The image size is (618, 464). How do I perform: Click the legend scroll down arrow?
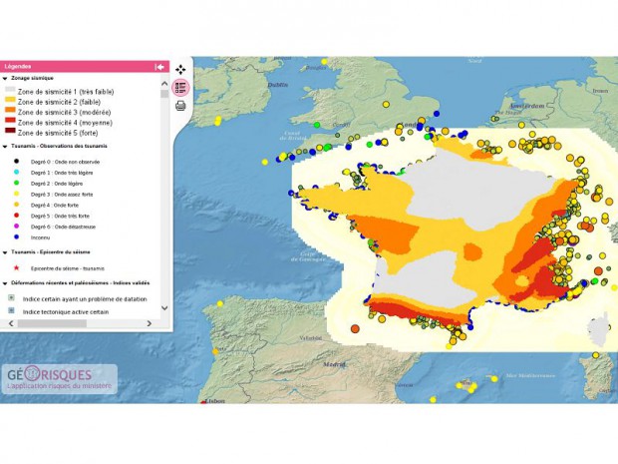click(x=164, y=308)
